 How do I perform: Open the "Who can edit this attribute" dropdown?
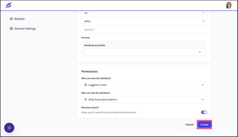coord(144,99)
